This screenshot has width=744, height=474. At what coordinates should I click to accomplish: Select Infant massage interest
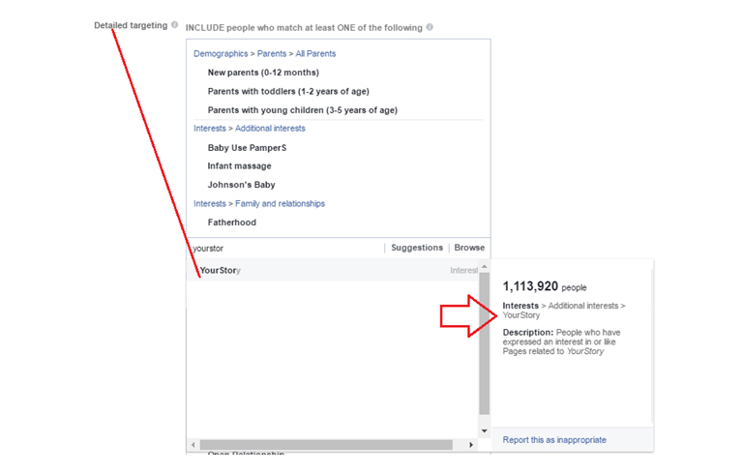pos(239,166)
